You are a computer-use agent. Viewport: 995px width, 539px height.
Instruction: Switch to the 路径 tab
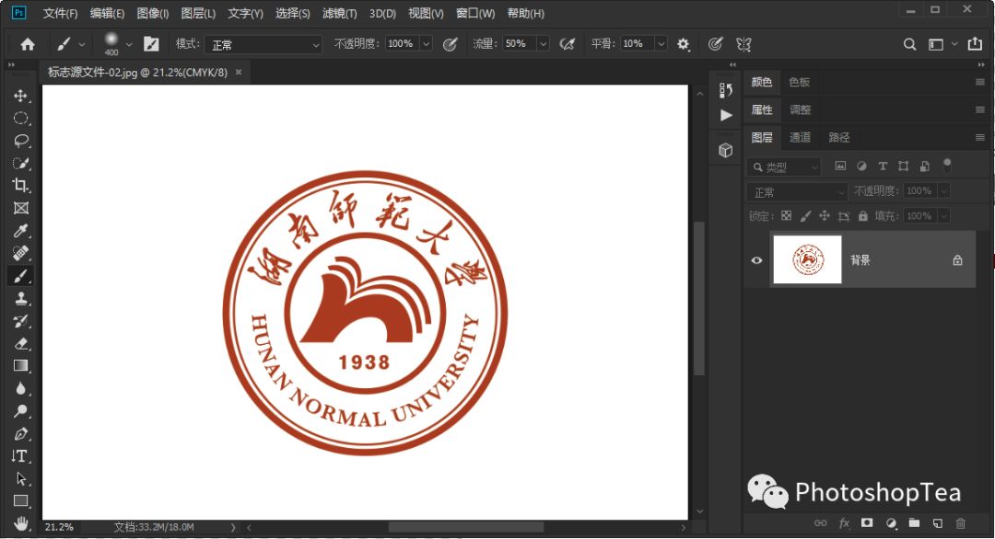pos(838,137)
